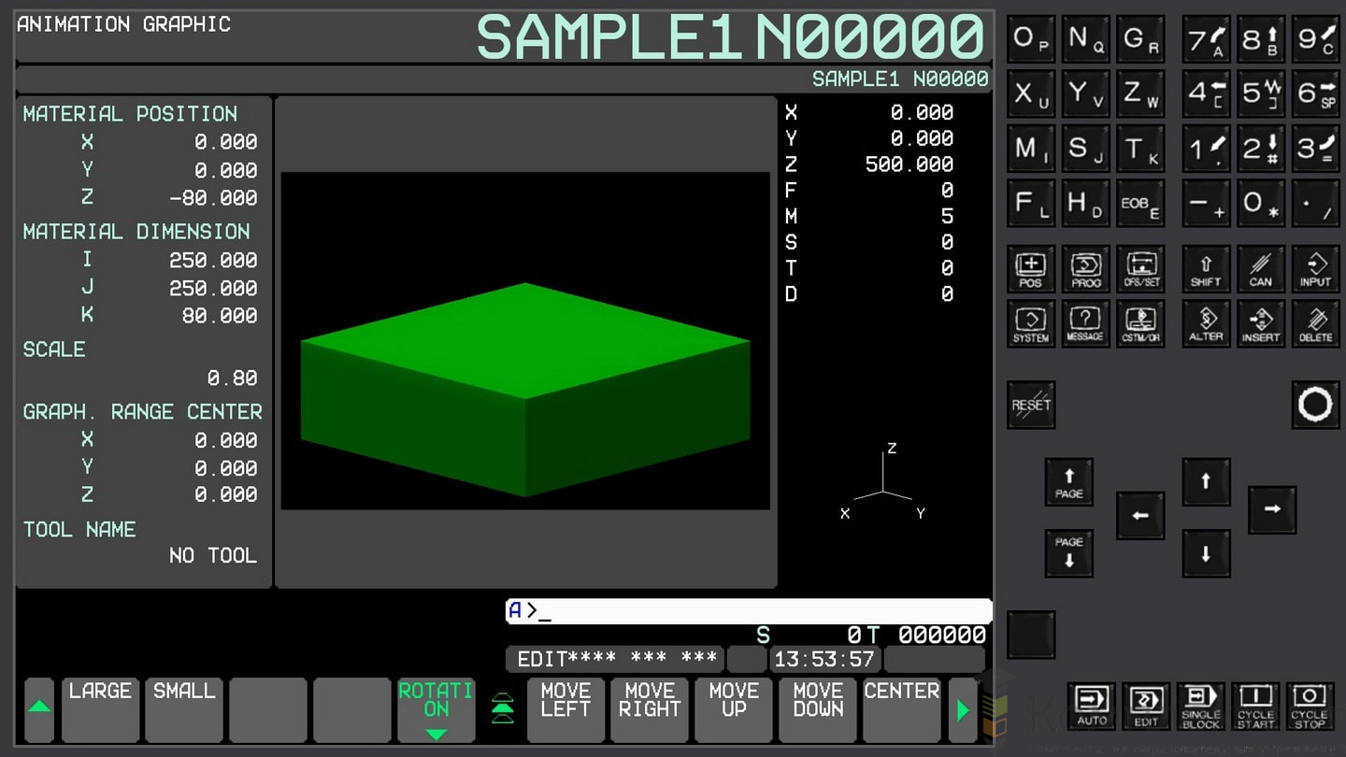
Task: Click the right-arrow next-menu soft key
Action: pyautogui.click(x=963, y=710)
